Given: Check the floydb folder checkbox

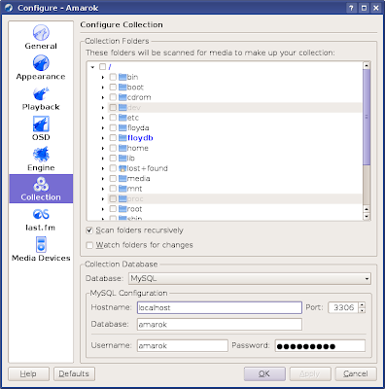Looking at the screenshot, I should (113, 138).
